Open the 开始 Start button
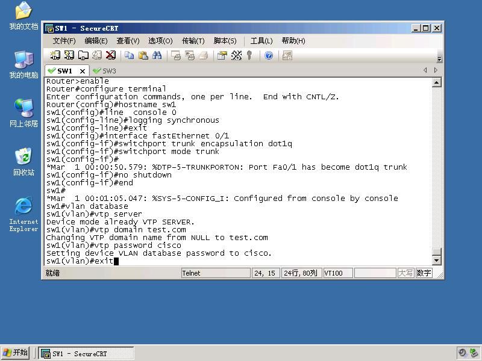Screen dimensions: 482x361 click(x=16, y=353)
